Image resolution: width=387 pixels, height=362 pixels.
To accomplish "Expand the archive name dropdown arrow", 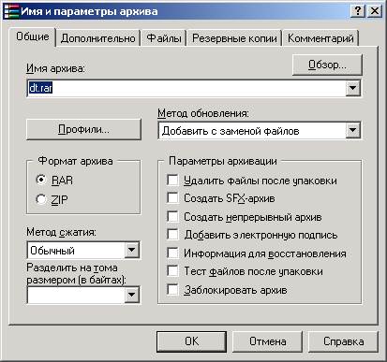I will click(x=353, y=88).
